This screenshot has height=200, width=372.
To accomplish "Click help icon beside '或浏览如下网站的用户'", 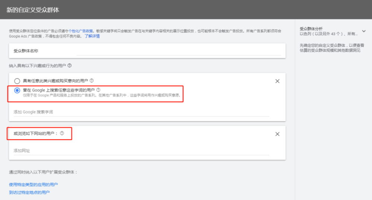I will [x=62, y=133].
